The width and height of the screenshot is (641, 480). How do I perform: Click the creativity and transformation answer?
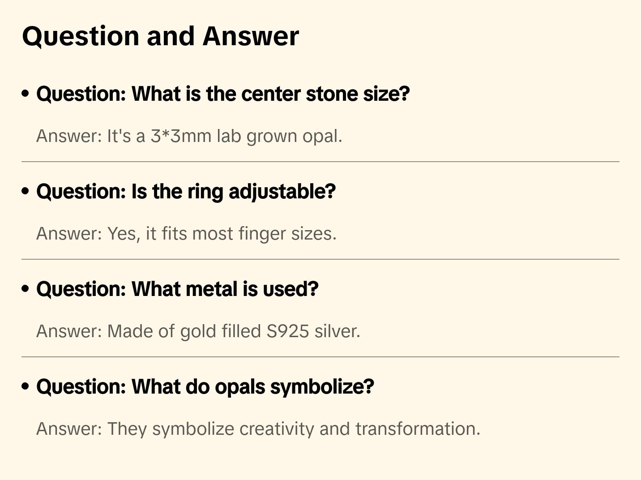[258, 429]
